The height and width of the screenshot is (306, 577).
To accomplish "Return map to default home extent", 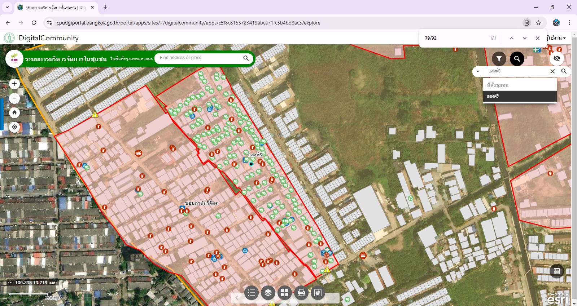I will click(14, 112).
